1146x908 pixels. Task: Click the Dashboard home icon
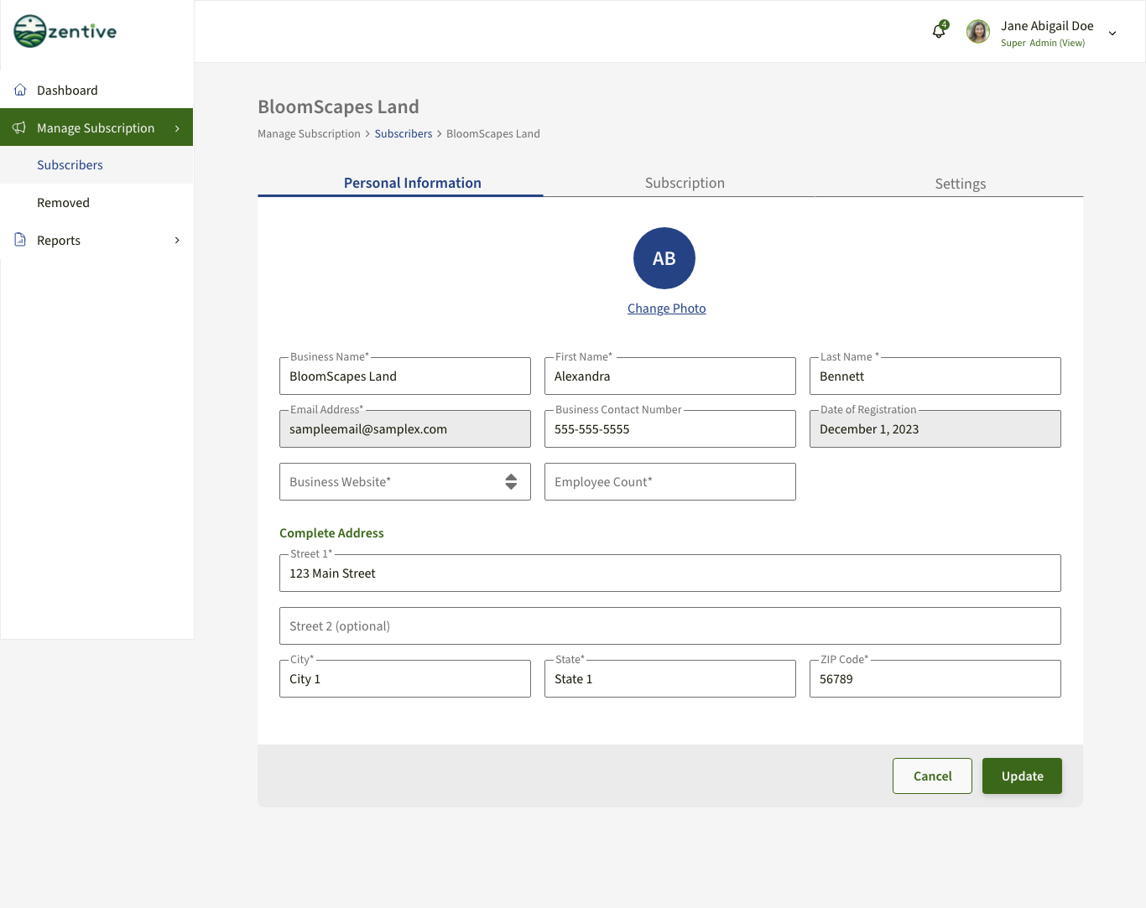tap(20, 90)
